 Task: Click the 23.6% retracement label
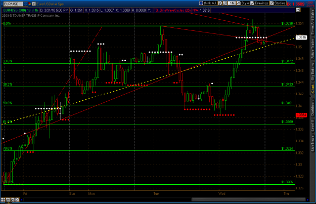point(8,61)
